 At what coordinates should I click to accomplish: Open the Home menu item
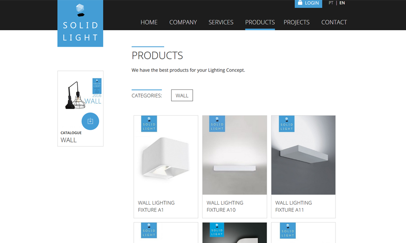(x=149, y=22)
